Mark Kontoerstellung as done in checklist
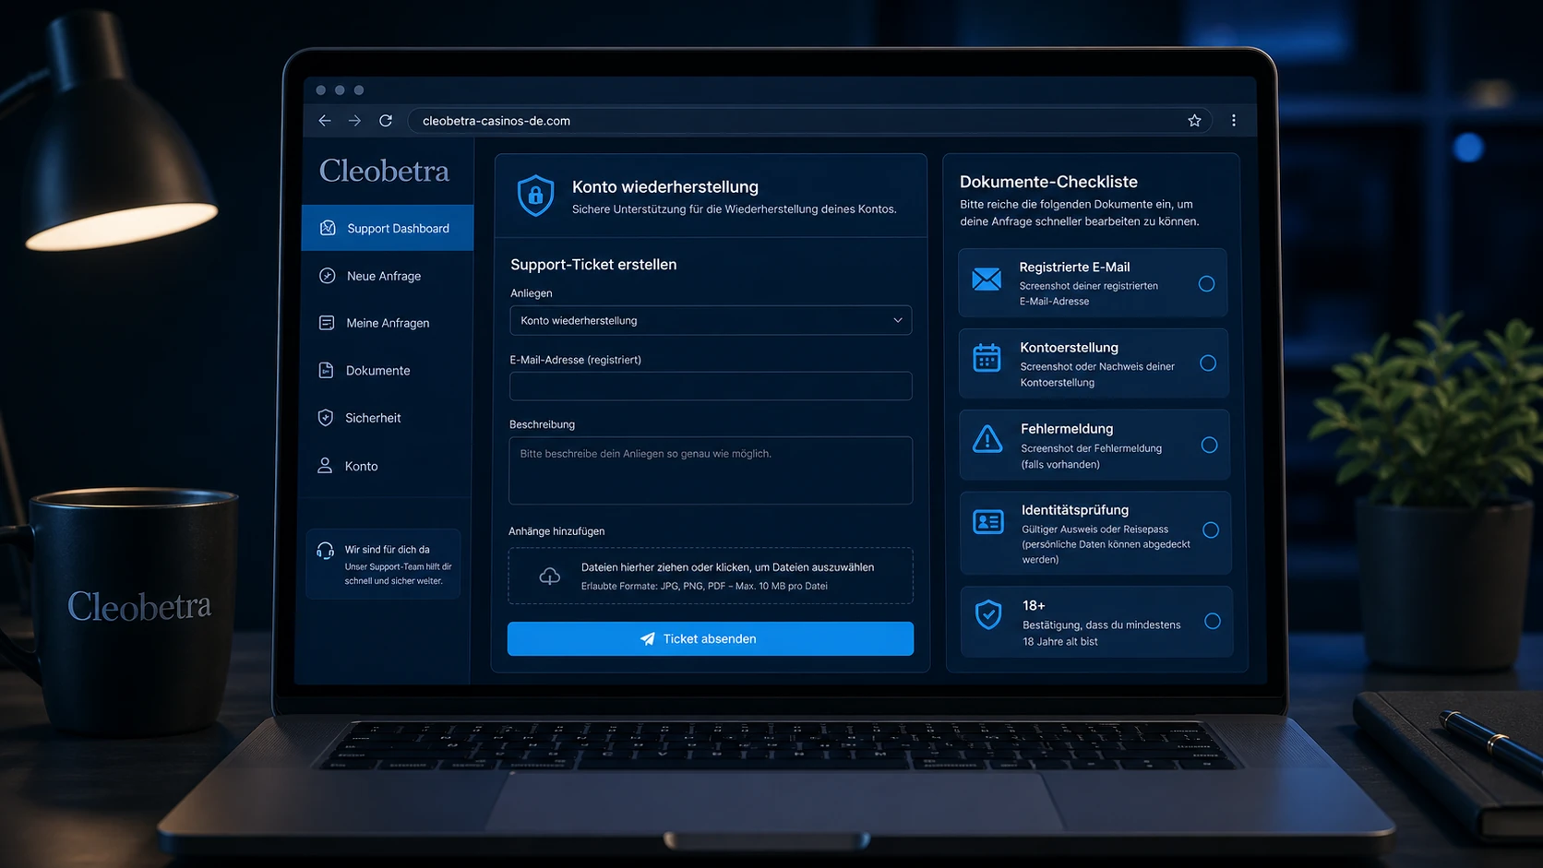1543x868 pixels. 1208,363
